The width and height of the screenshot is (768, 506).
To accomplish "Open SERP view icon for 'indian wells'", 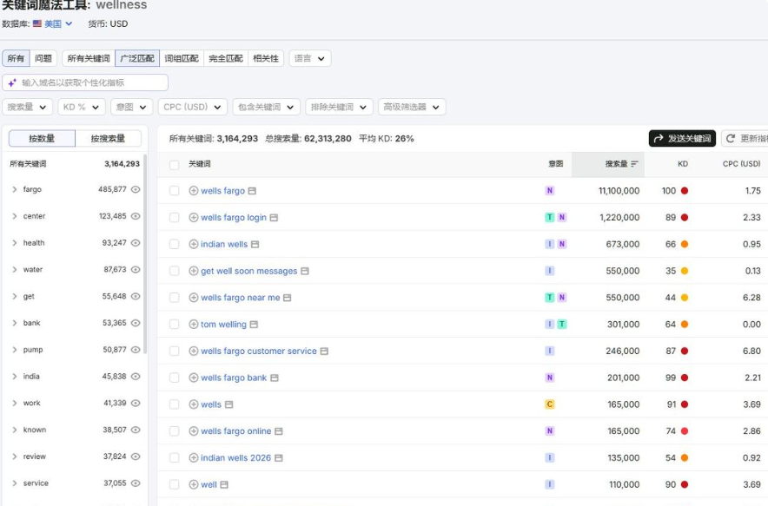I will 255,244.
